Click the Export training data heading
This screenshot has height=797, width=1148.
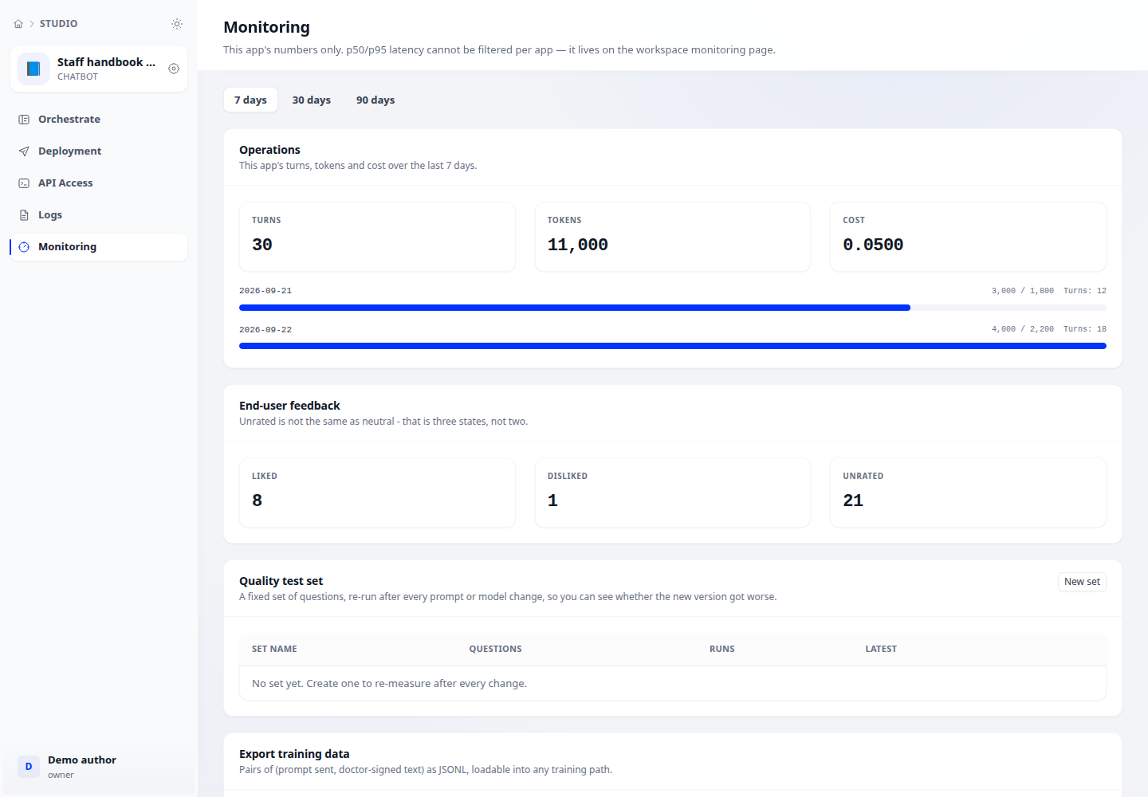[x=294, y=754]
